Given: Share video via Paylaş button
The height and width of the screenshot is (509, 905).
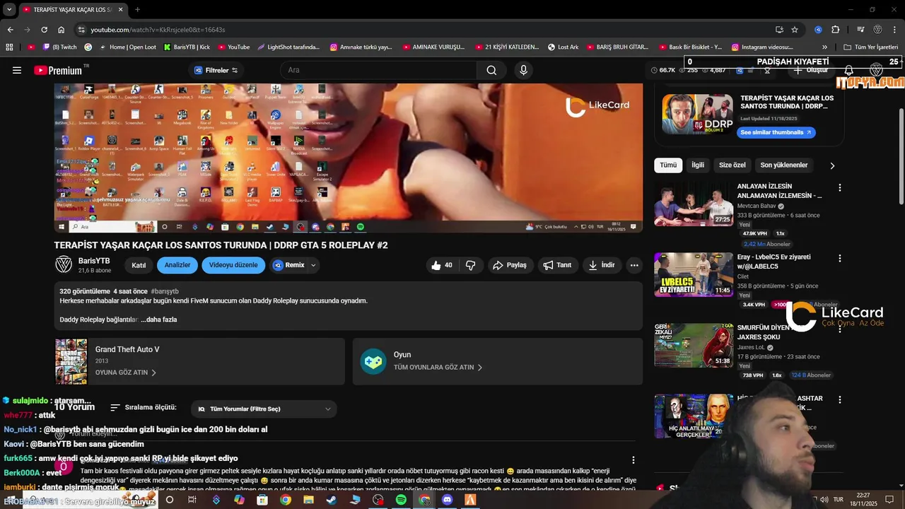Looking at the screenshot, I should pyautogui.click(x=510, y=265).
